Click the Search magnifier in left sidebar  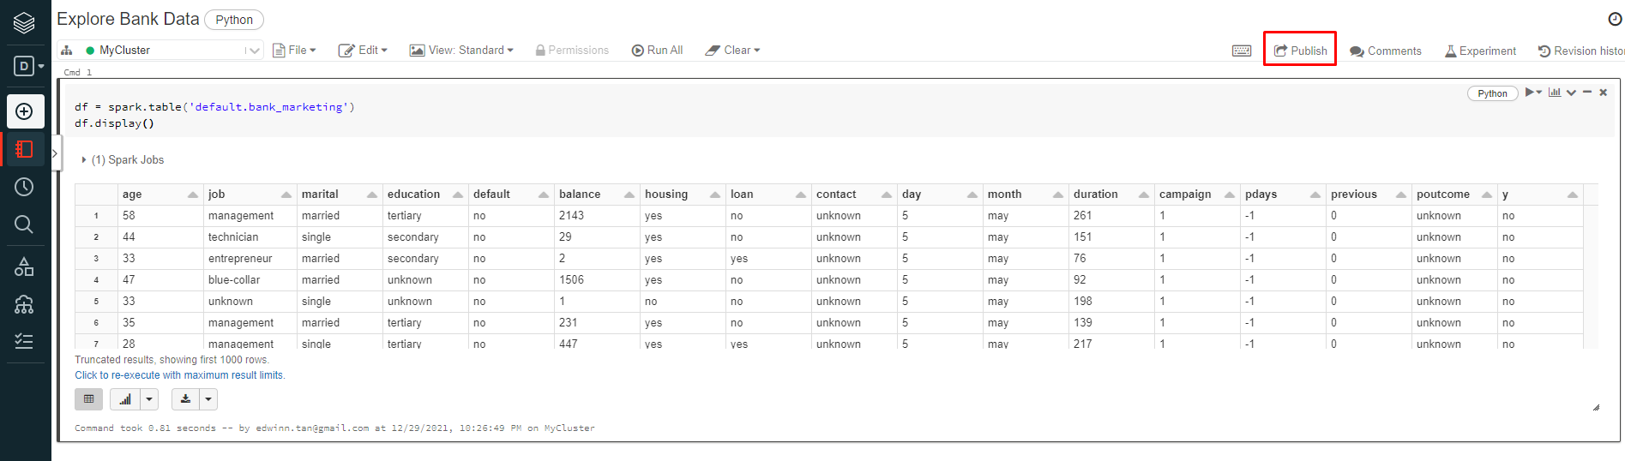[x=24, y=225]
